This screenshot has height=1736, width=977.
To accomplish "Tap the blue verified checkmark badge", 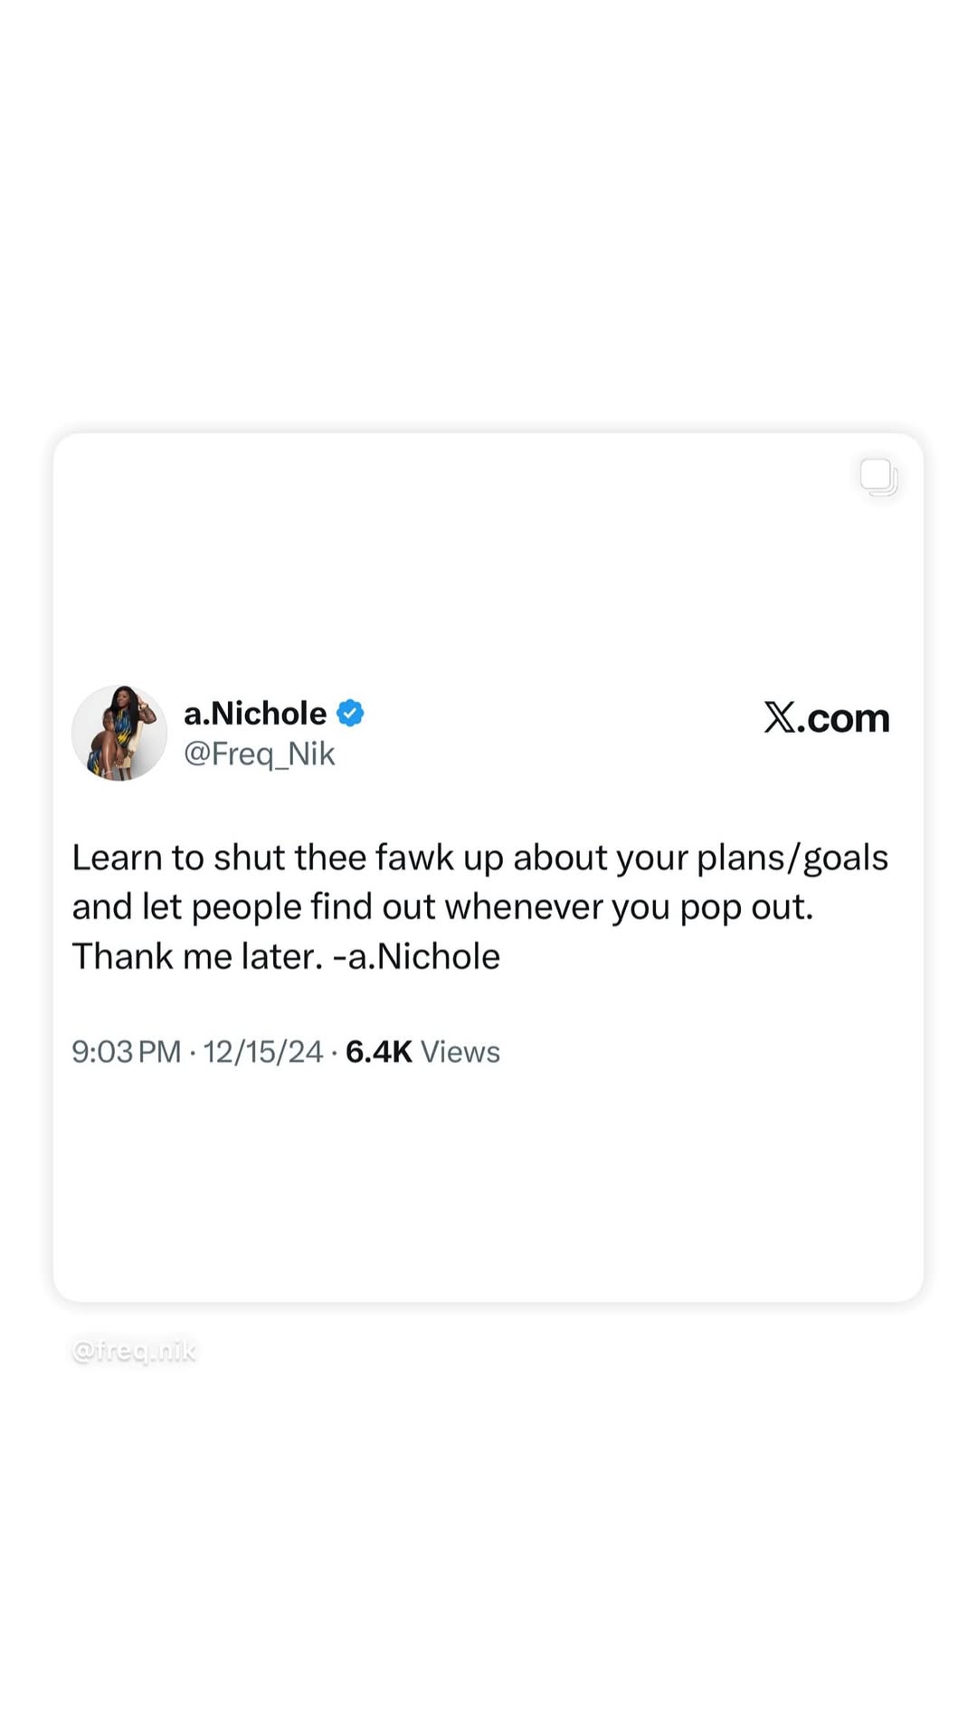I will coord(350,713).
